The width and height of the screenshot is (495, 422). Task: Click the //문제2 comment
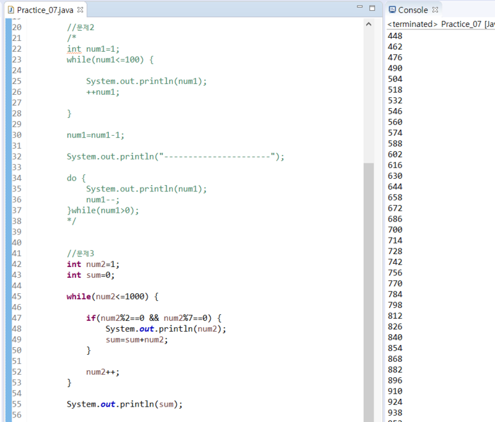pos(80,28)
